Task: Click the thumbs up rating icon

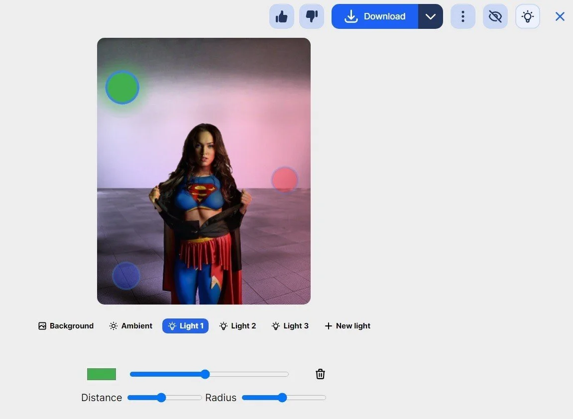Action: 281,16
